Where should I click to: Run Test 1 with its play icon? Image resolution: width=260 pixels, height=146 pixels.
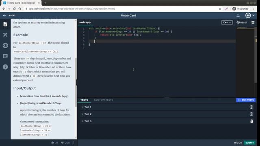[x=251, y=107]
